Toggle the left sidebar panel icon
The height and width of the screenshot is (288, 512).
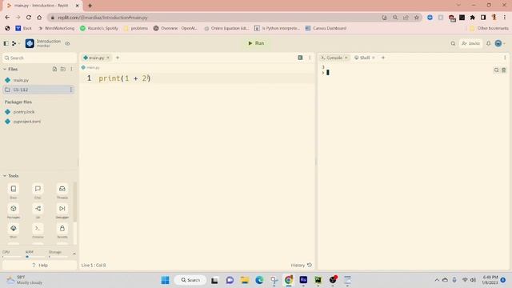click(x=6, y=43)
